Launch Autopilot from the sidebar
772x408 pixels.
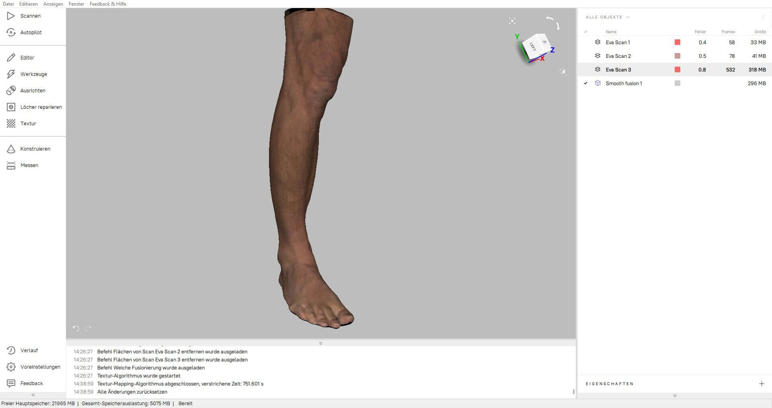[11, 33]
